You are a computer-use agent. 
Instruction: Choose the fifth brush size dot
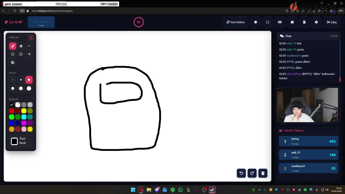pyautogui.click(x=21, y=88)
